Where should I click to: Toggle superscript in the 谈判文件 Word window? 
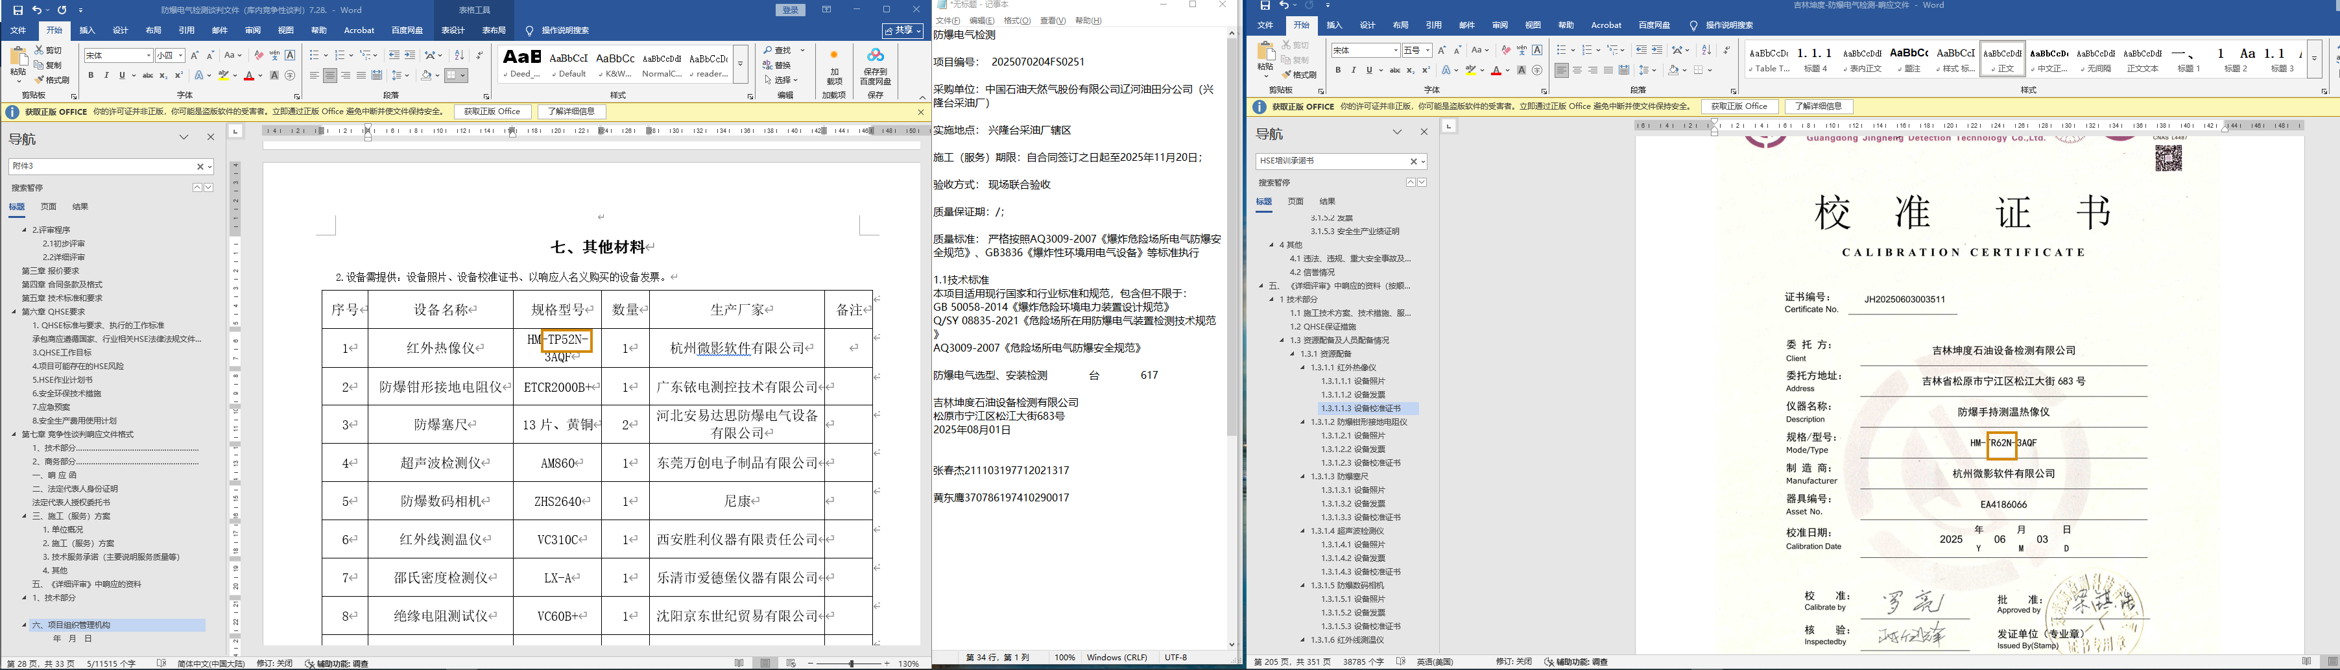178,75
